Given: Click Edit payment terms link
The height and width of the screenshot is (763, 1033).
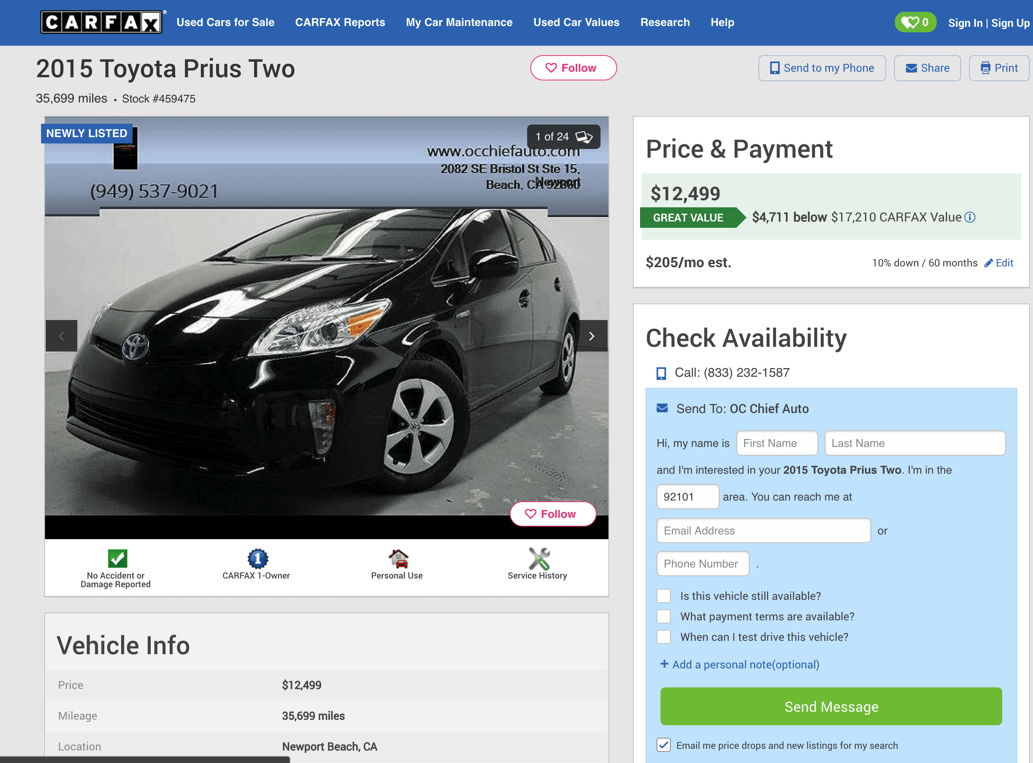Looking at the screenshot, I should coord(999,263).
